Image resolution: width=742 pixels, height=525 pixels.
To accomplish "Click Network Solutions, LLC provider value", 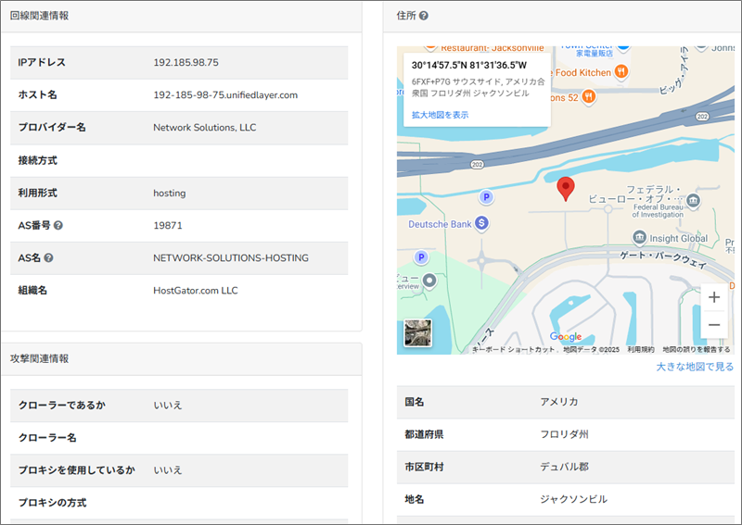I will click(x=204, y=128).
